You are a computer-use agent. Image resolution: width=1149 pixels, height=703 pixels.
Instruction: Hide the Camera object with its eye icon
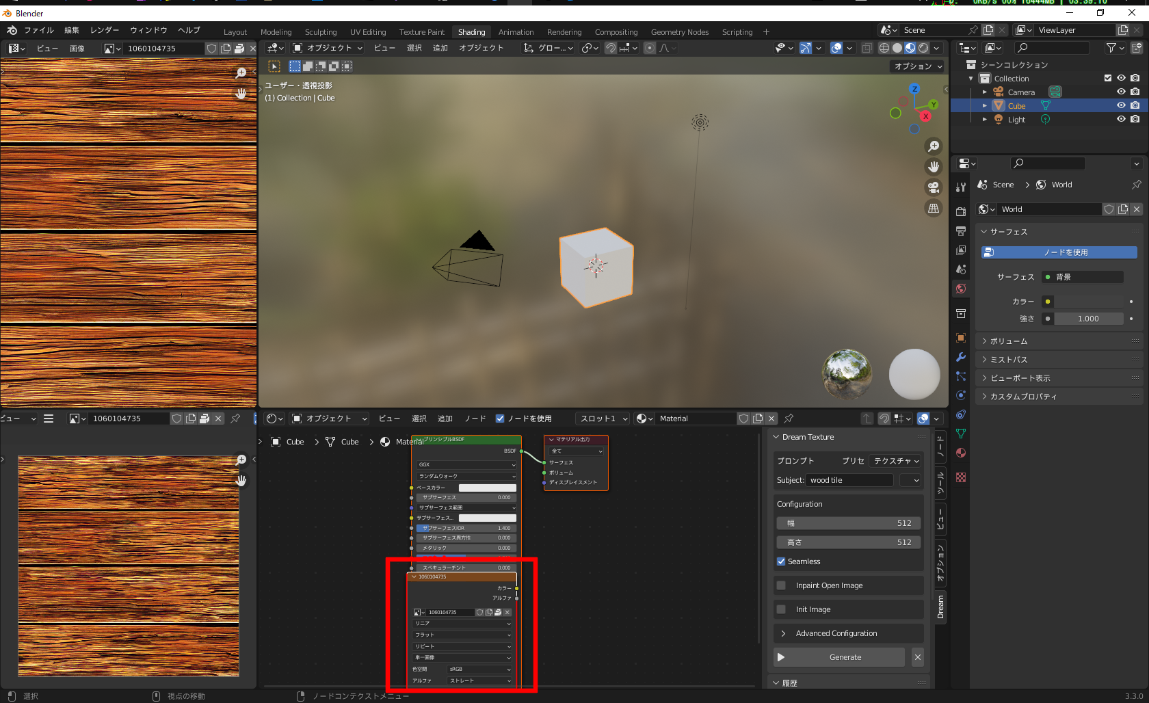point(1121,92)
